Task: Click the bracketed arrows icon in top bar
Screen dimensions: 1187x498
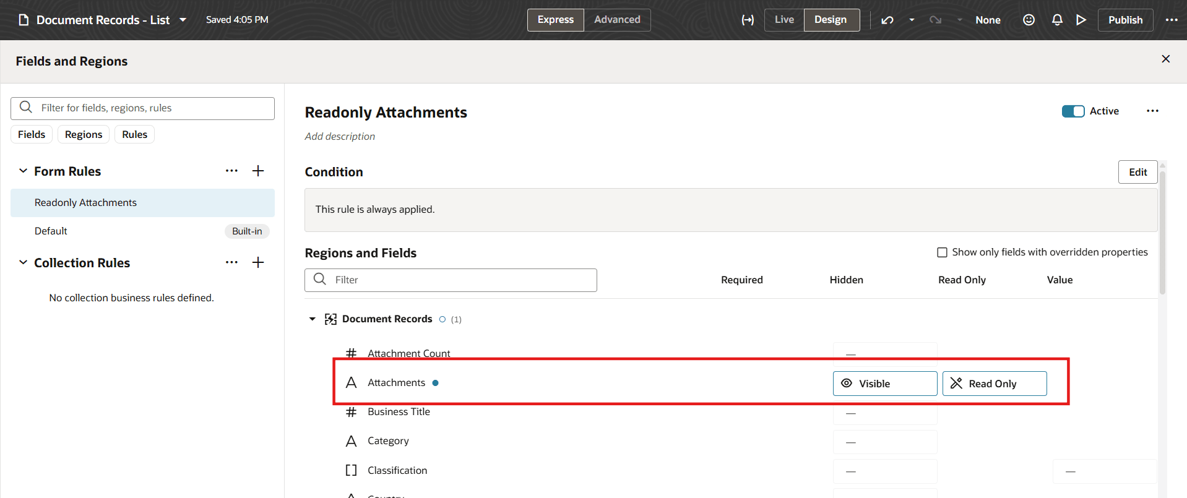Action: pyautogui.click(x=748, y=20)
